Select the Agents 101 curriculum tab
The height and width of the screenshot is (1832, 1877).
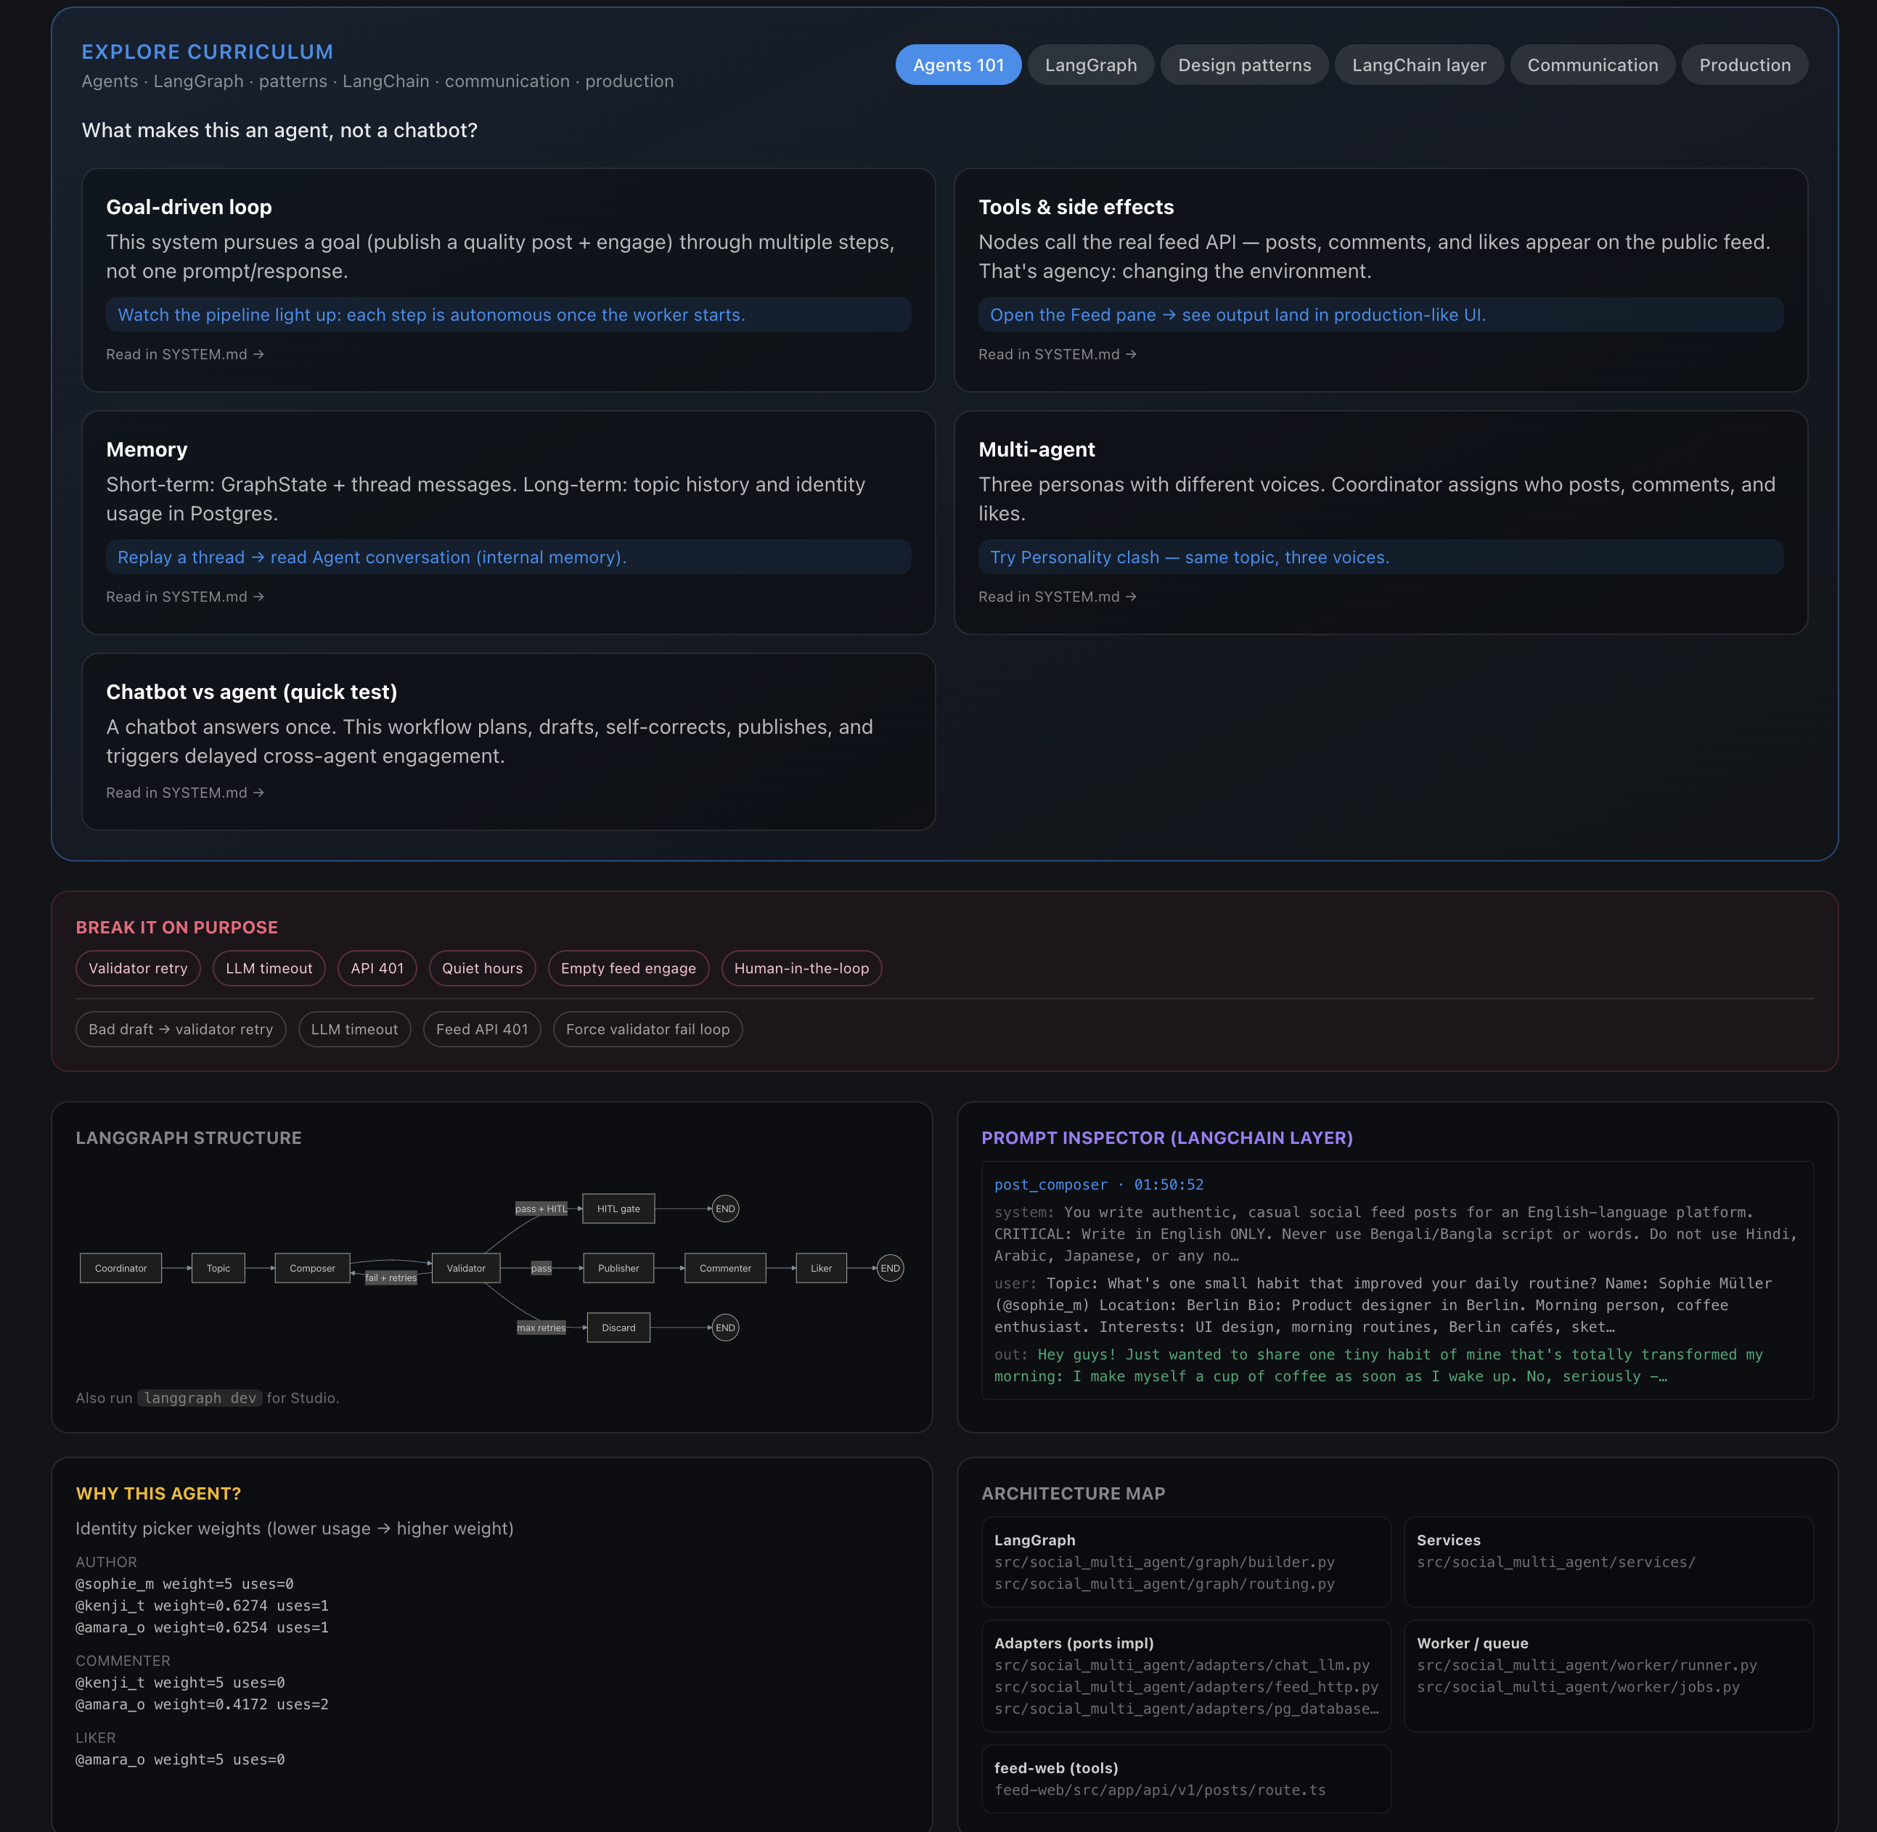958,65
